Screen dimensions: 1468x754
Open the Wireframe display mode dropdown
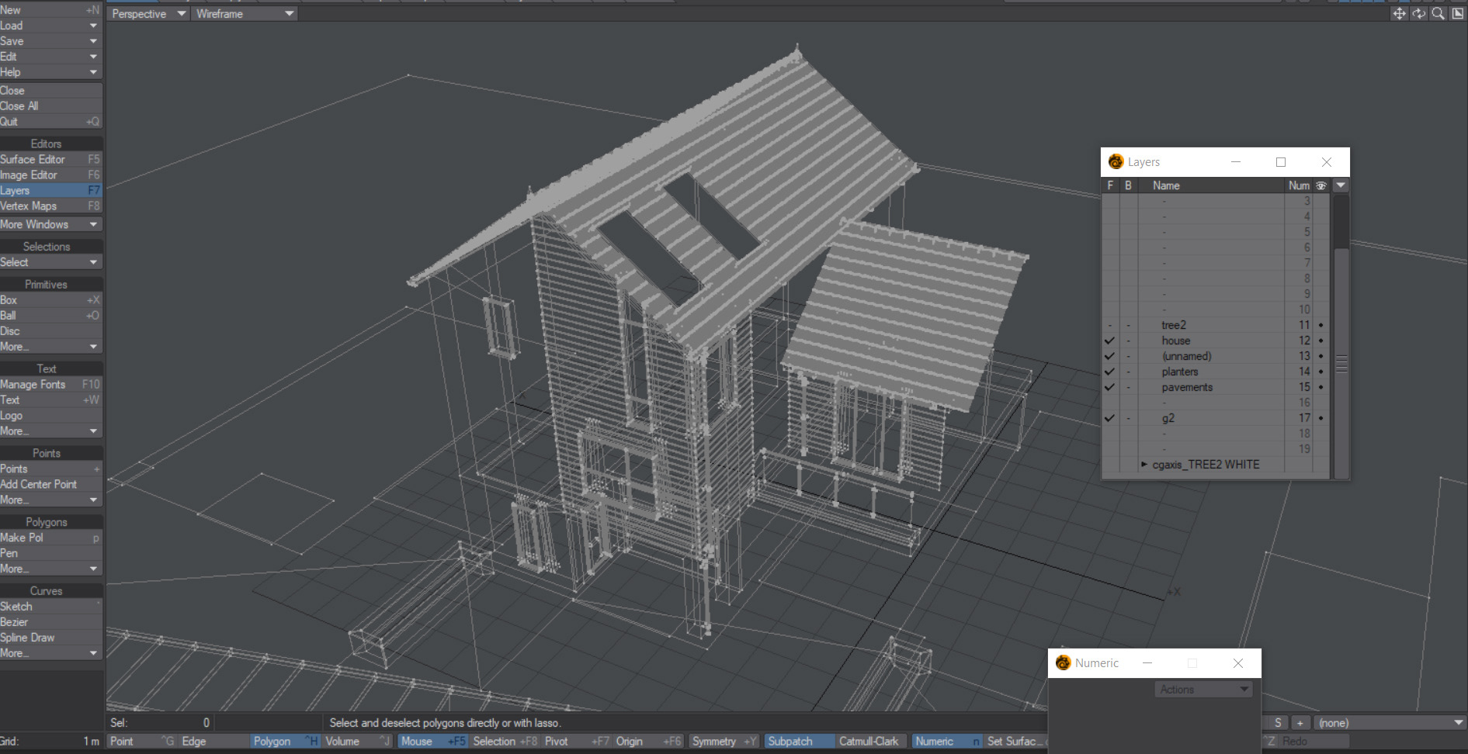tap(245, 14)
